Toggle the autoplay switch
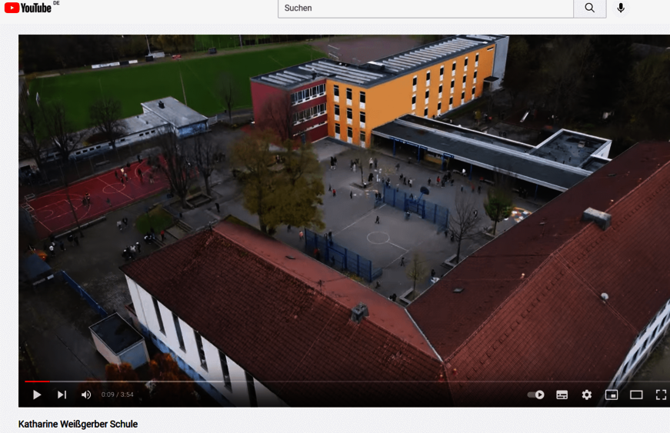The height and width of the screenshot is (433, 670). tap(536, 395)
